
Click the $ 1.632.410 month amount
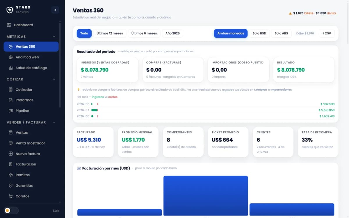(x=327, y=116)
